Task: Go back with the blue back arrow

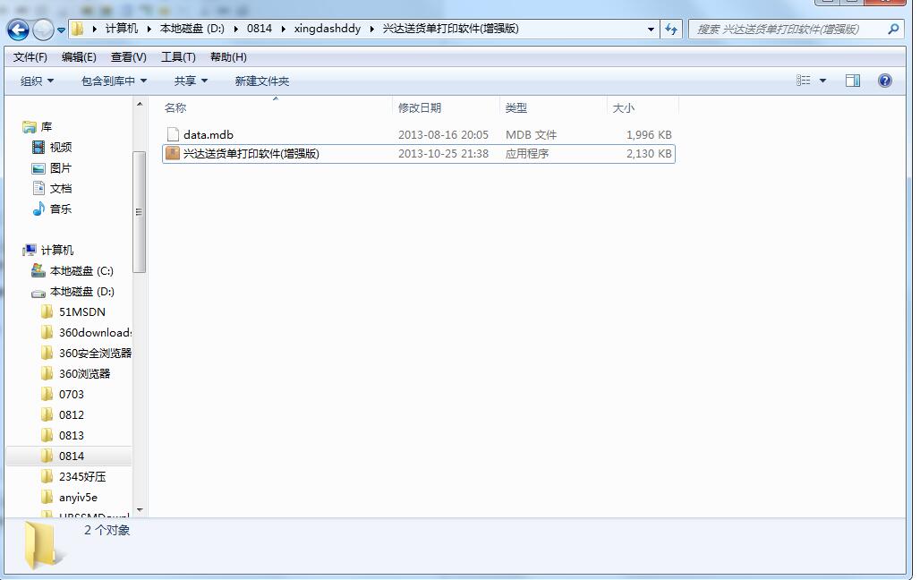Action: click(18, 30)
